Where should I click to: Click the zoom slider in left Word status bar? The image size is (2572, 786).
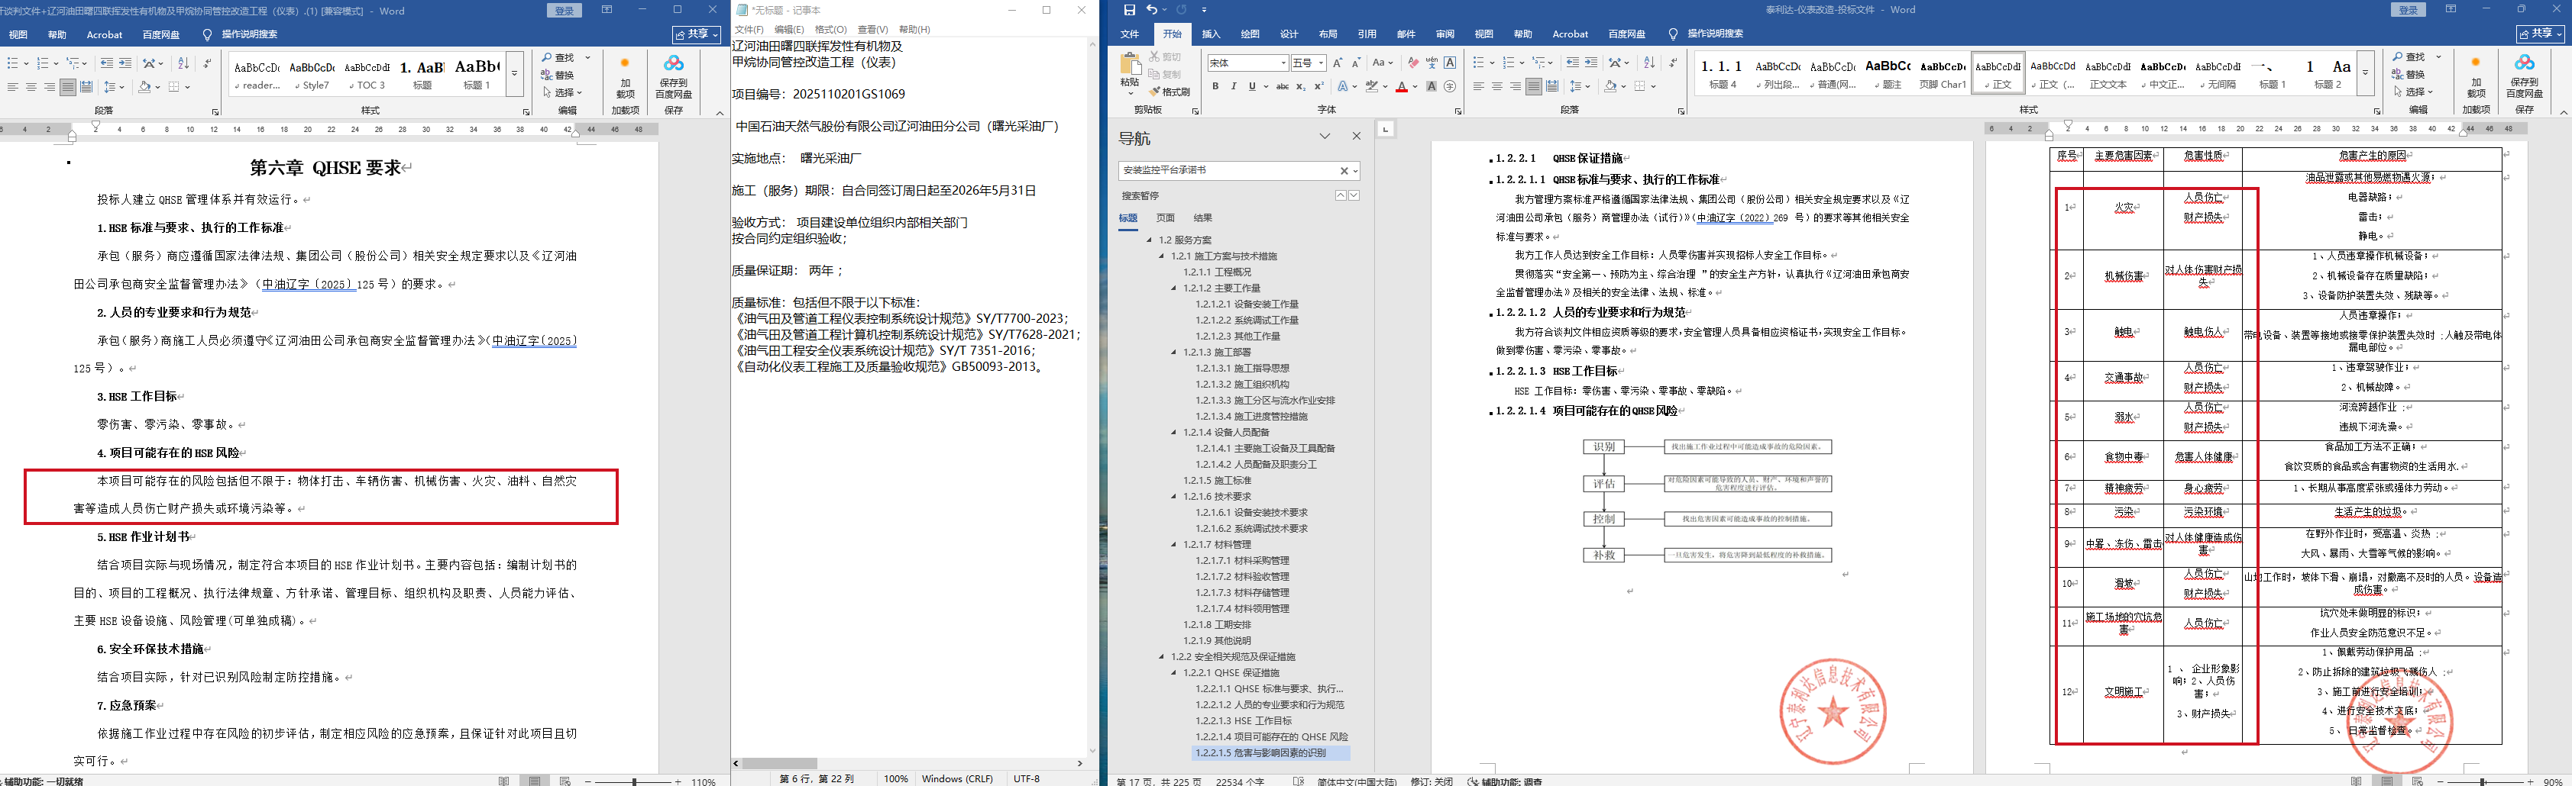coord(634,781)
